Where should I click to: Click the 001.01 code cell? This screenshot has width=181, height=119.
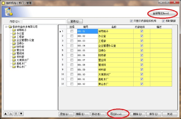click(88, 31)
